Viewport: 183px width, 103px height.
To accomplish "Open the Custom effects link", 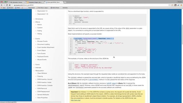I will coord(40,28).
